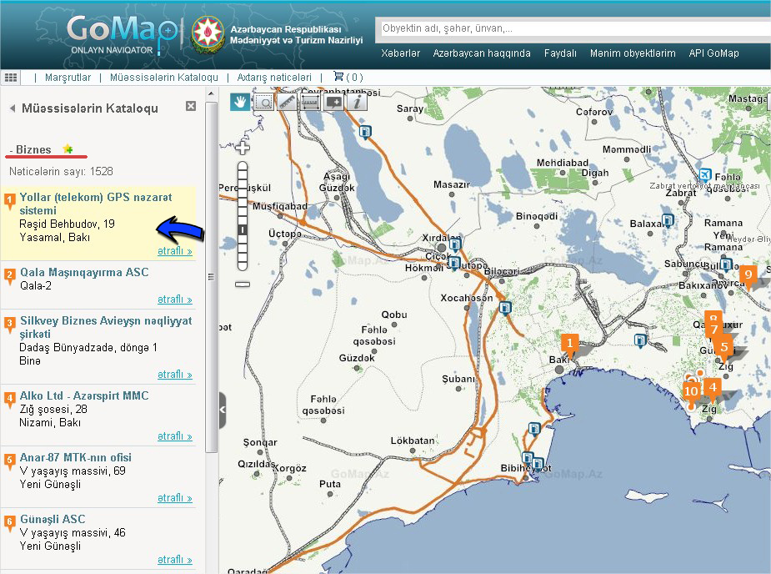This screenshot has height=574, width=771.
Task: Click the add map note tool
Action: point(333,102)
